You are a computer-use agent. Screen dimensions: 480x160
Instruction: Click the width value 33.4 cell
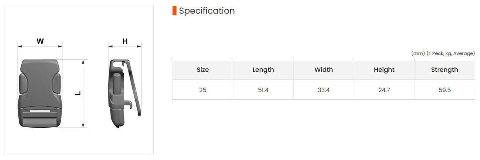pos(324,90)
